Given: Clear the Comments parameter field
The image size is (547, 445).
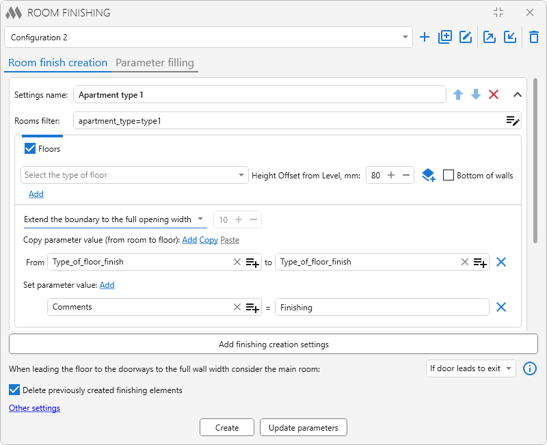Looking at the screenshot, I should point(237,307).
